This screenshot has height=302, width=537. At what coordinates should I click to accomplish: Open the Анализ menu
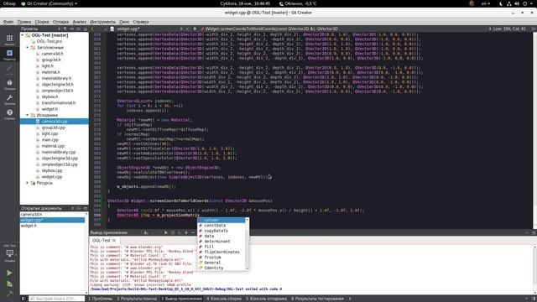79,22
